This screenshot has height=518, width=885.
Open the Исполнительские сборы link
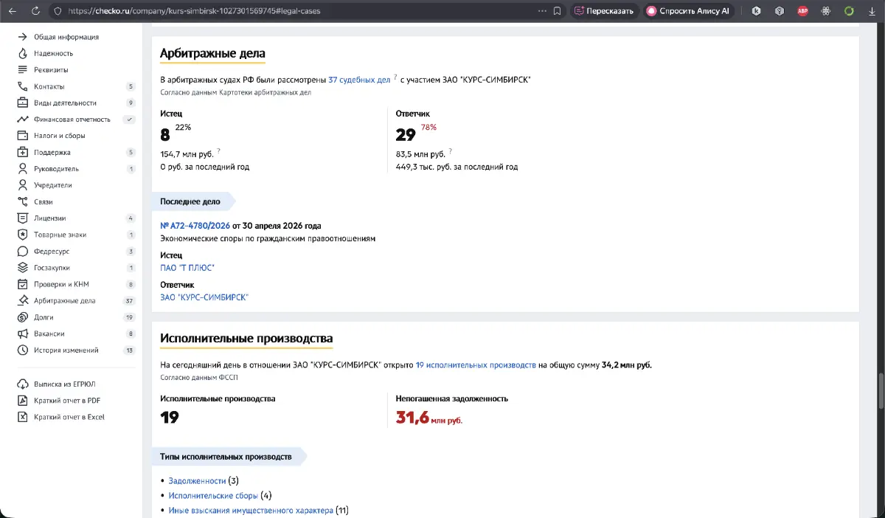[x=213, y=496]
